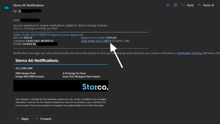
Task: Open the SN sender avatar
Action: tap(7, 8)
